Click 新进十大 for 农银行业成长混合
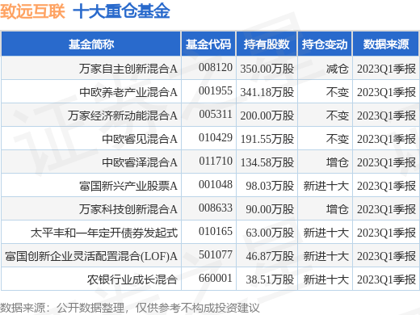This screenshot has width=420, height=315. [326, 279]
